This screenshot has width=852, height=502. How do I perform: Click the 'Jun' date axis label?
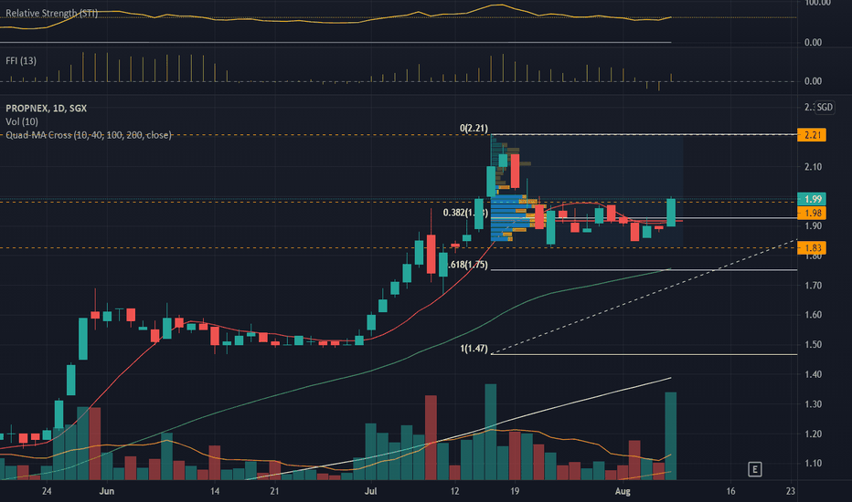pos(107,491)
